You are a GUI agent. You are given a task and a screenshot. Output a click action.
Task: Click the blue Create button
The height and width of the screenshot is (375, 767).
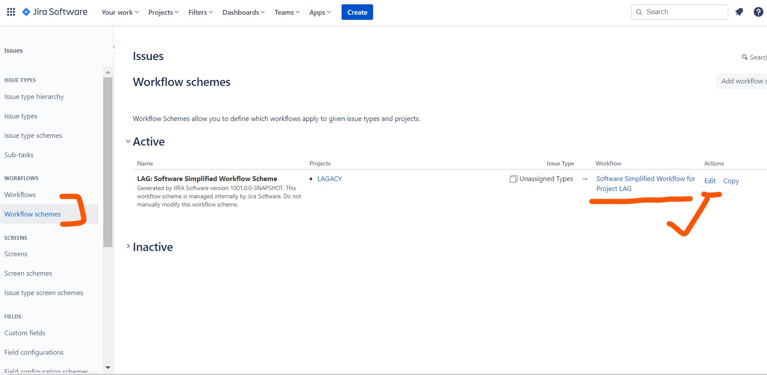point(357,12)
